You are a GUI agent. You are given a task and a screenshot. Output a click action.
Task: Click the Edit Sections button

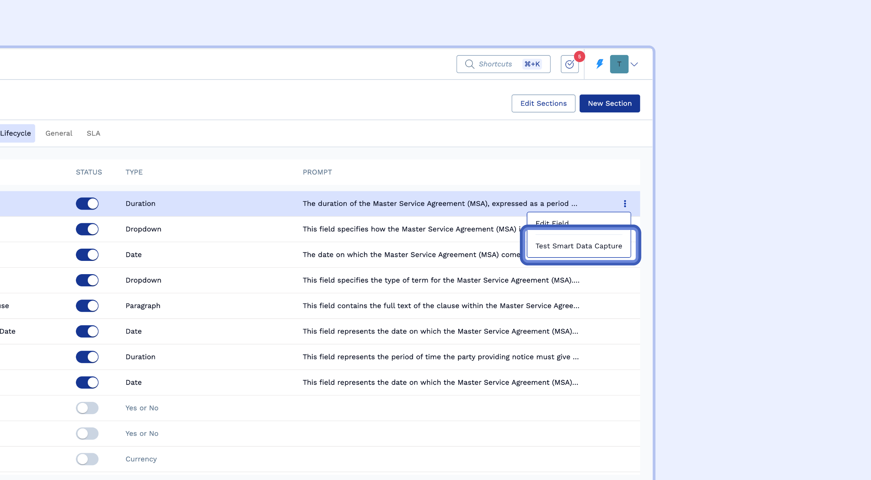pyautogui.click(x=543, y=103)
